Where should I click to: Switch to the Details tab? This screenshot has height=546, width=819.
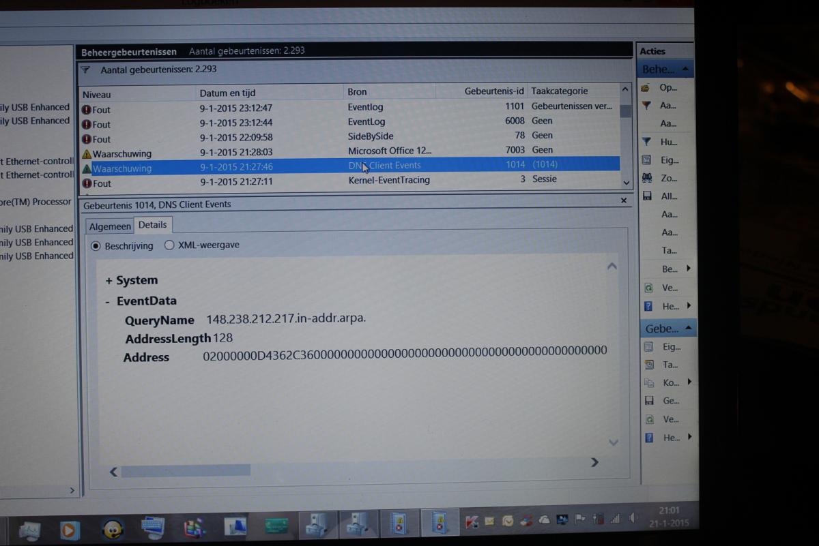pos(152,225)
